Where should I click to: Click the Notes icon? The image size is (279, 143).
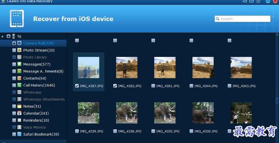pyautogui.click(x=19, y=106)
